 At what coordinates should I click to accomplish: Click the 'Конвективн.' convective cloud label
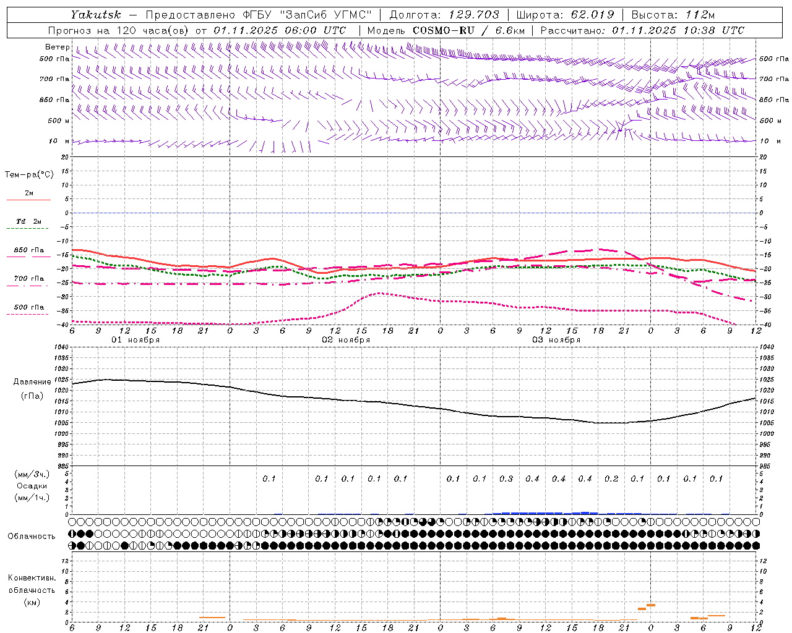32,578
